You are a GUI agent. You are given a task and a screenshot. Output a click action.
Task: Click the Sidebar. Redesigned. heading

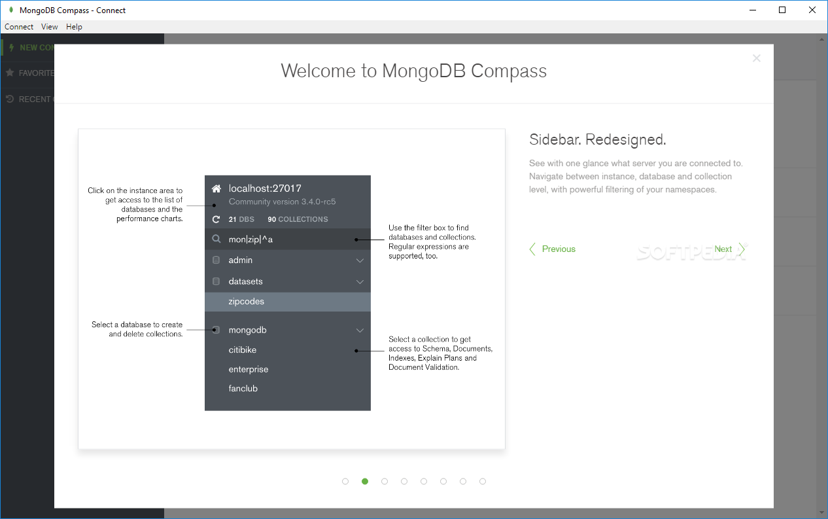click(x=598, y=139)
